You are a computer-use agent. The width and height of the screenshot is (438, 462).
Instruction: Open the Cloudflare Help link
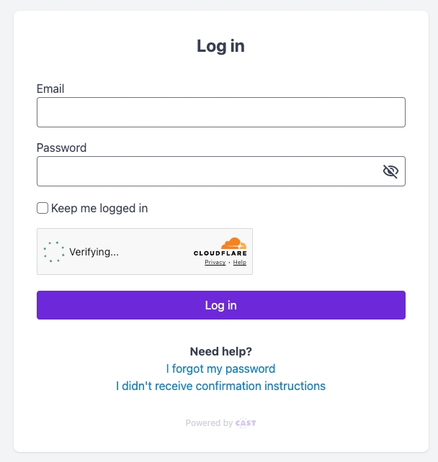239,262
